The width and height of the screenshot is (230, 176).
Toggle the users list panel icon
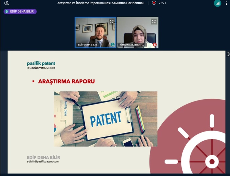pos(6,3)
